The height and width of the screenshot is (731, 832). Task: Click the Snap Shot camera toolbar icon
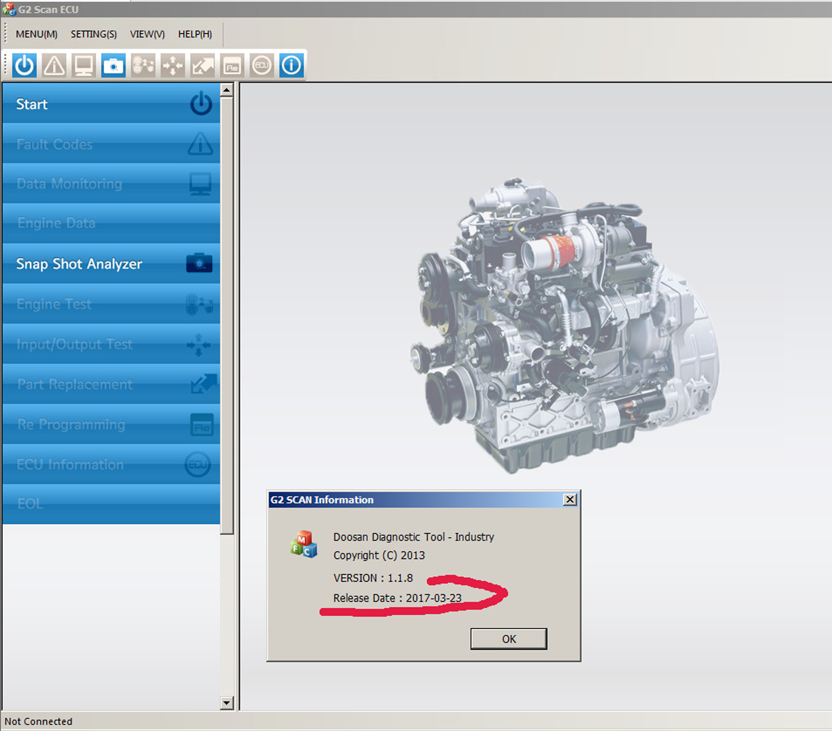[x=113, y=66]
